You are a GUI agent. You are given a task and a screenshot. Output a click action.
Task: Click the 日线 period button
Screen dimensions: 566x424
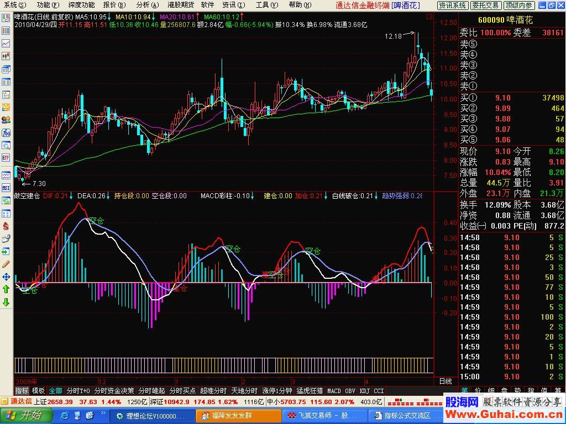(446, 381)
